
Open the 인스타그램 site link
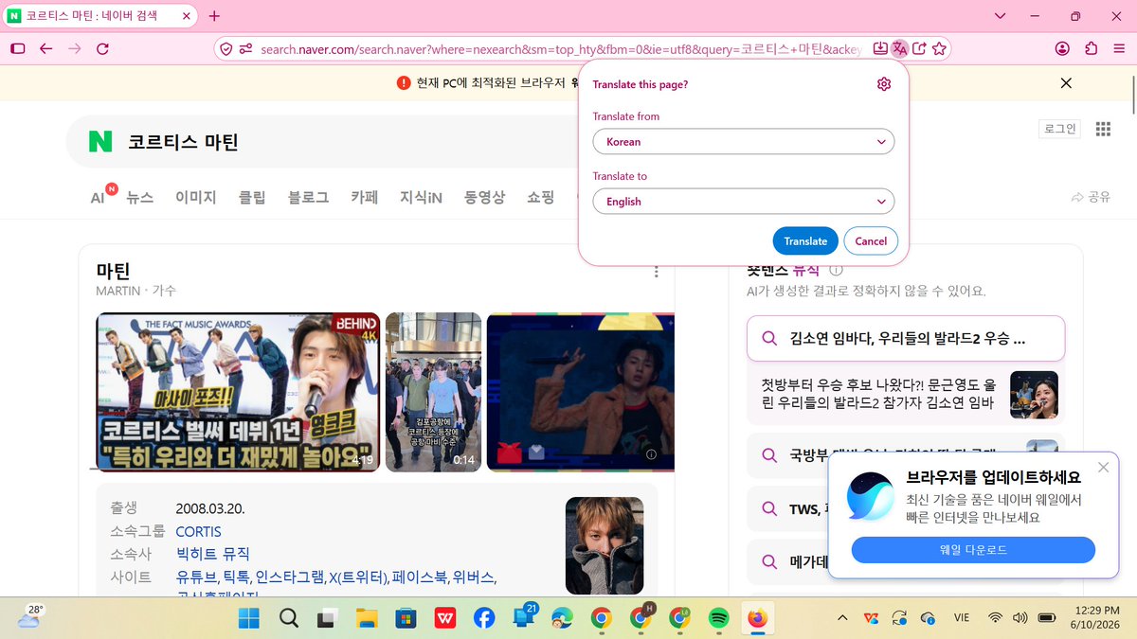290,577
